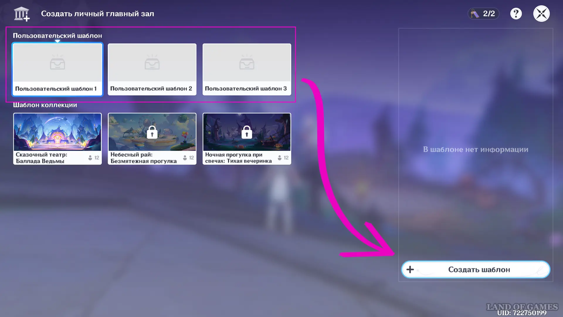Click player count 12 on Небесный рай
This screenshot has width=563, height=317.
click(189, 158)
